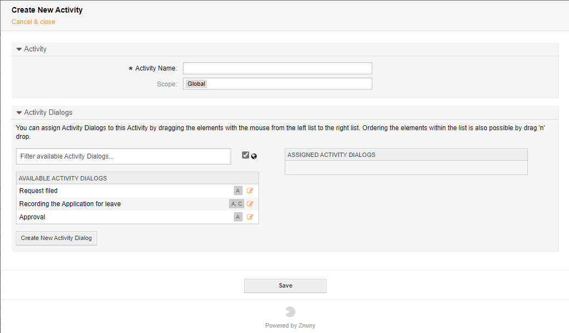Screen dimensions: 569x333
Task: Click the Save button
Action: (285, 285)
